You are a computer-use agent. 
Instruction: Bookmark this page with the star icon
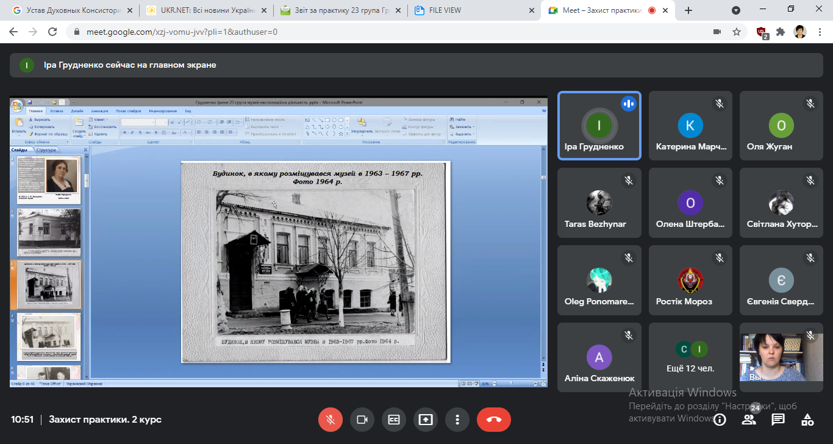pos(737,32)
